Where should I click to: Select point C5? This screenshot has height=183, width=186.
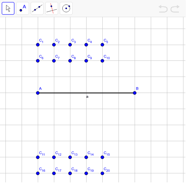102,45
